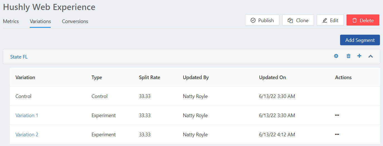Go to the Conversions tab

[x=75, y=21]
